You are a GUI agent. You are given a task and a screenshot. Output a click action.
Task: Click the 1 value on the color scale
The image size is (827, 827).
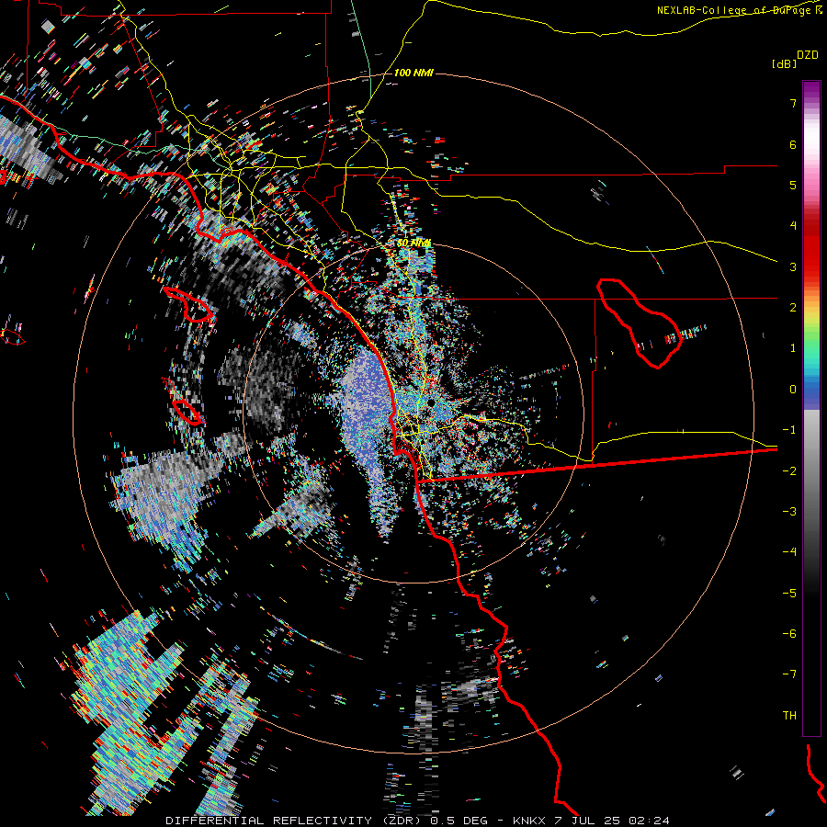793,348
